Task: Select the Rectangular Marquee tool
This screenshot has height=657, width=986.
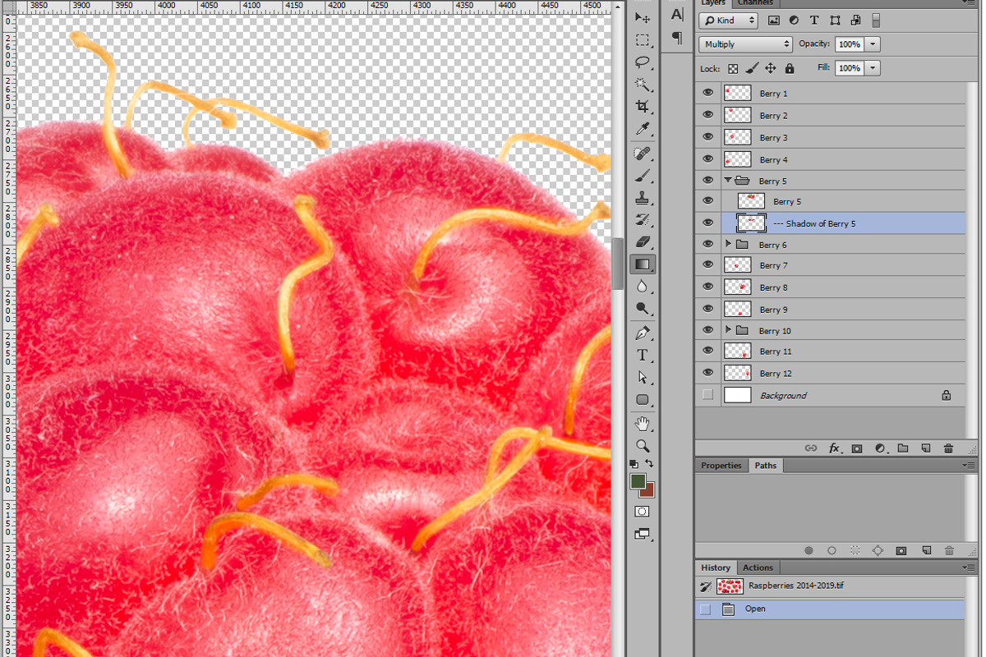Action: tap(643, 40)
